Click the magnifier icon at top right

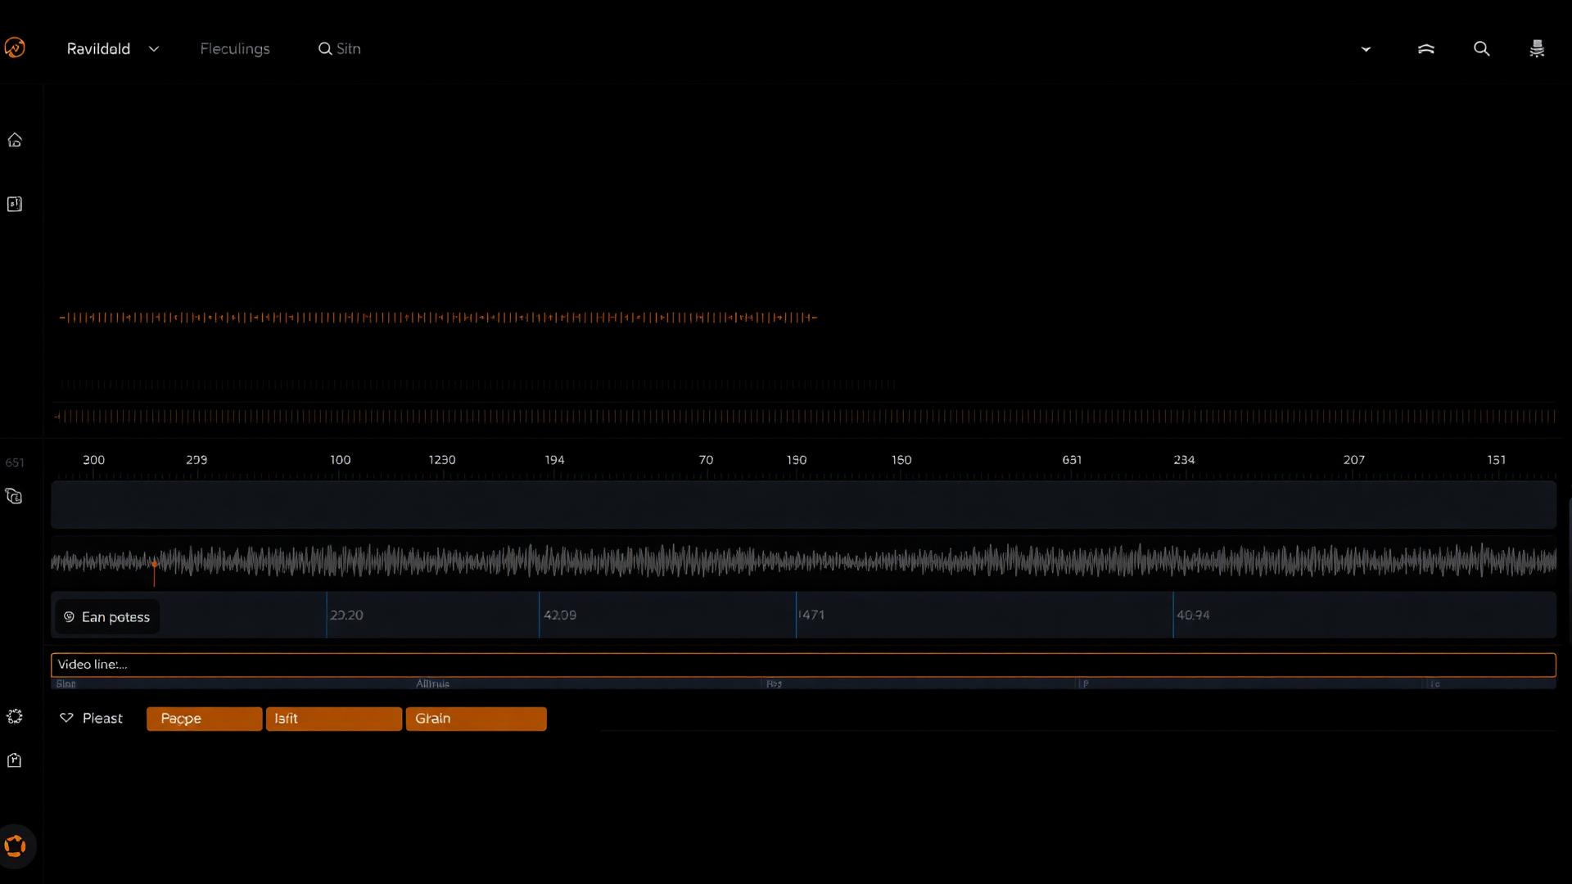click(x=1482, y=49)
